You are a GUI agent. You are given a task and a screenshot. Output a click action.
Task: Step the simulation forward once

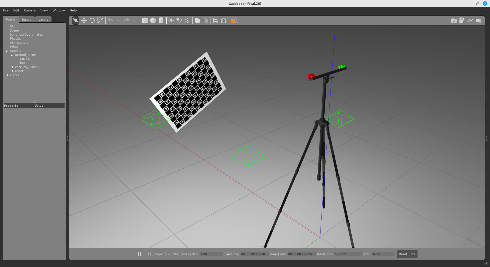pyautogui.click(x=149, y=254)
